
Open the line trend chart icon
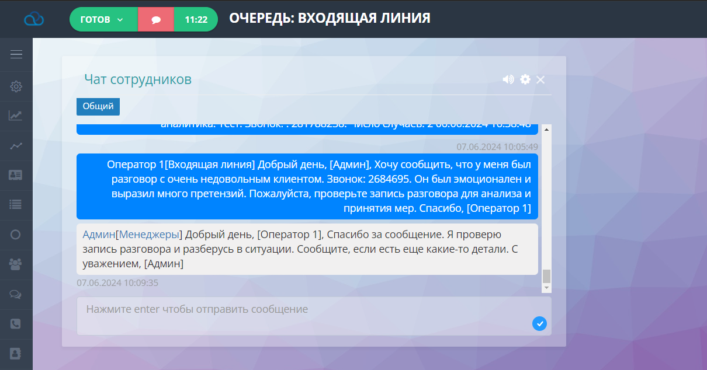point(16,145)
